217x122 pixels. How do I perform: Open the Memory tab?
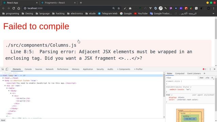(76, 69)
